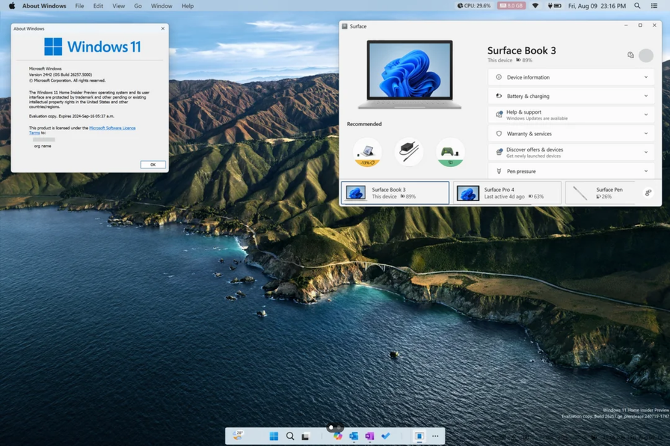Open the View menu
This screenshot has height=446, width=670.
click(118, 5)
